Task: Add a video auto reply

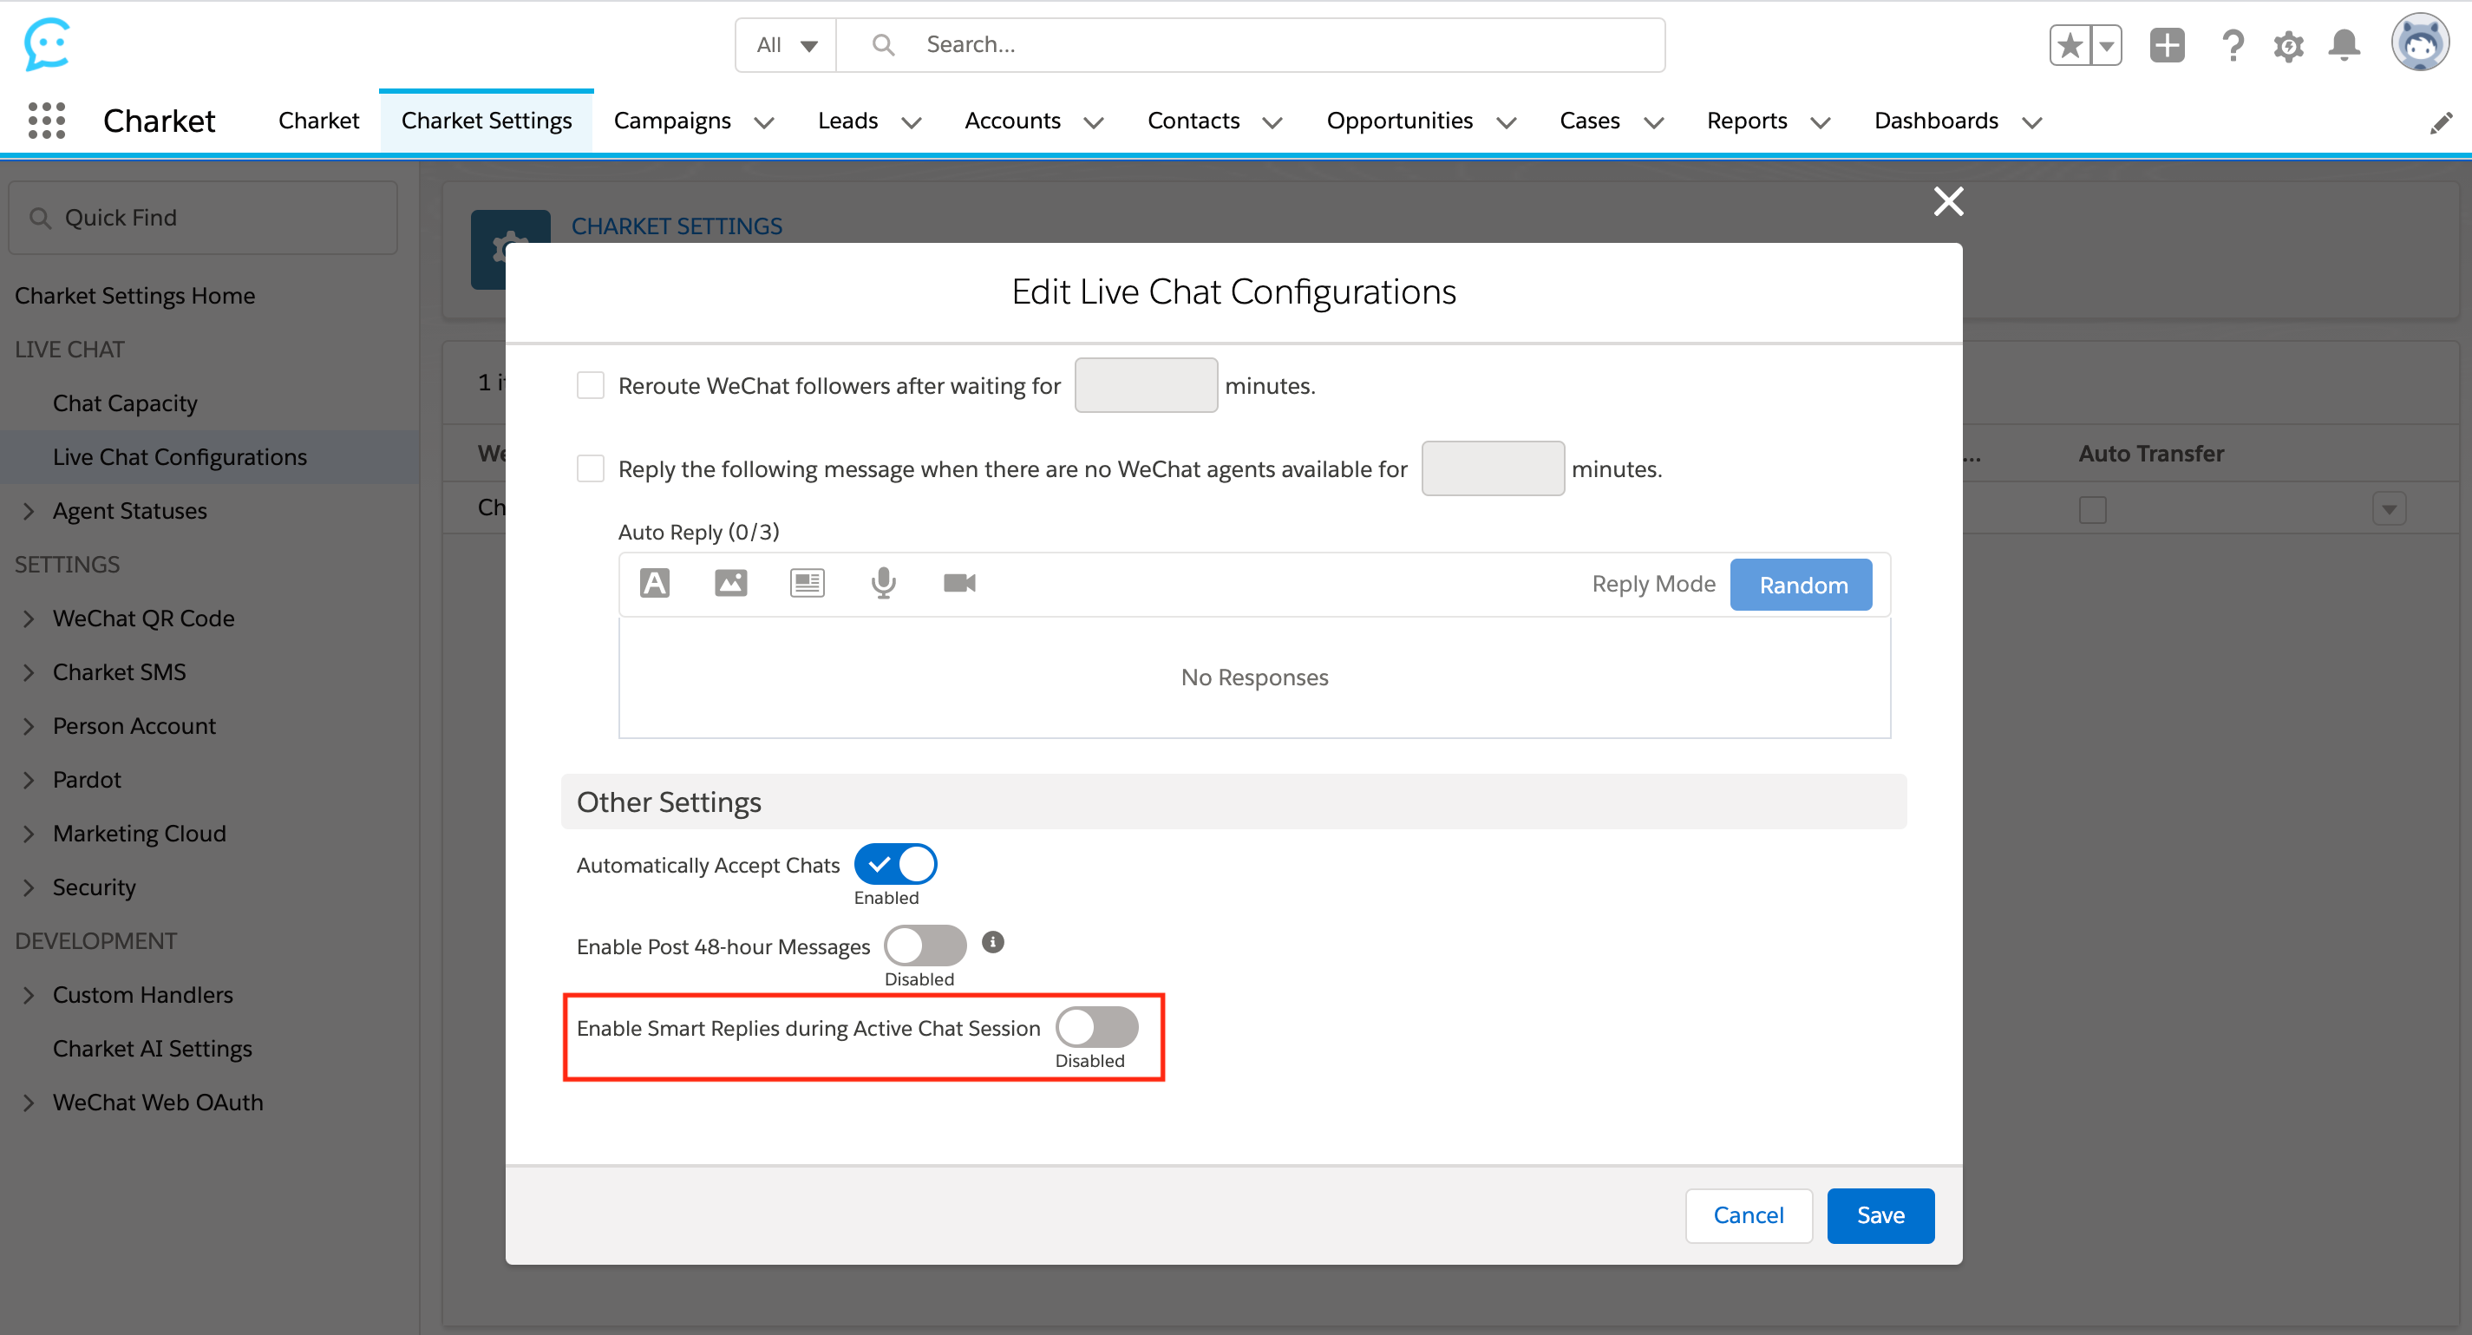Action: (x=958, y=583)
